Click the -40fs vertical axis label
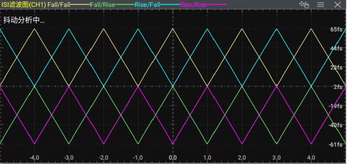Image resolution: width=347 pixels, height=164 pixels. 336,125
